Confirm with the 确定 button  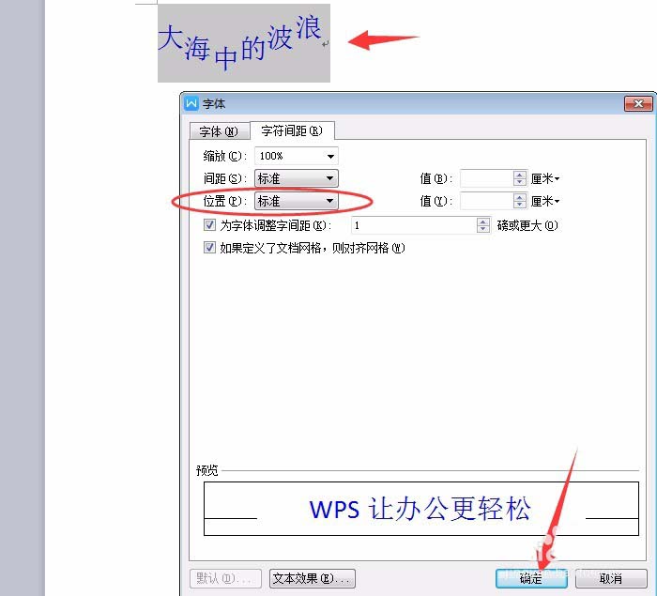(x=531, y=578)
